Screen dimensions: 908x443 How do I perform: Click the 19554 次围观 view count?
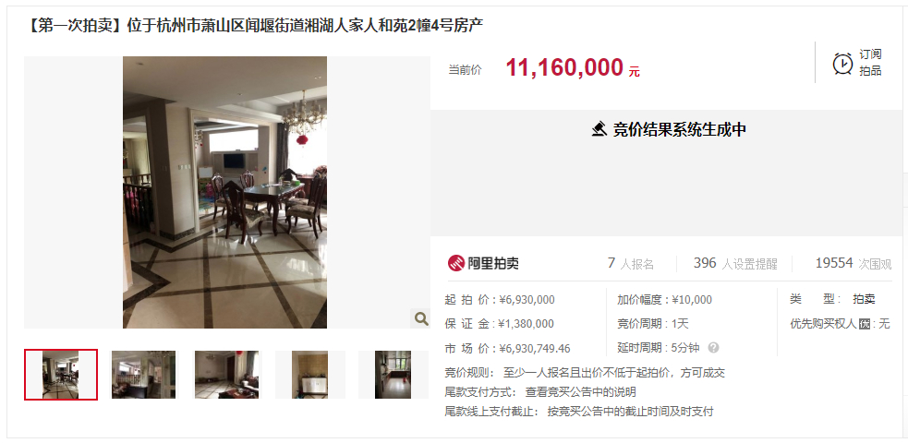point(853,264)
